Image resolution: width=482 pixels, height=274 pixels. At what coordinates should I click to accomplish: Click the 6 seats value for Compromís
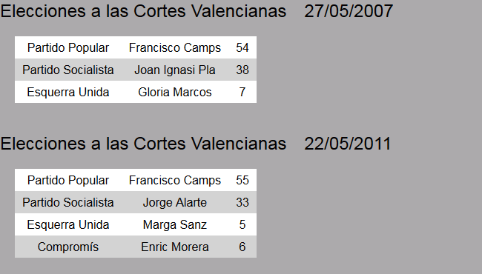click(x=242, y=247)
